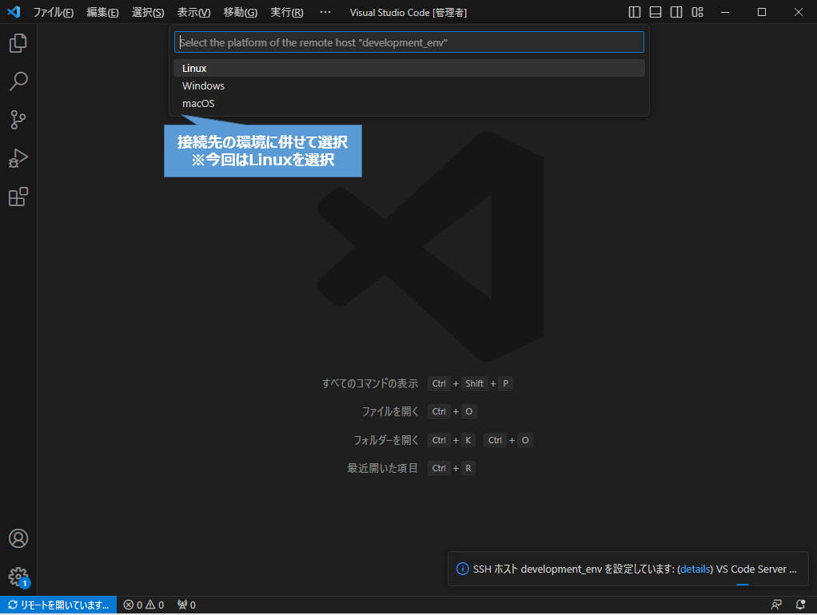The height and width of the screenshot is (615, 817).
Task: Open the Search view
Action: (x=18, y=81)
